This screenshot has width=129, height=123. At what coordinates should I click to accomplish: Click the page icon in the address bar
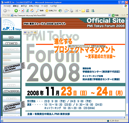pos(12,15)
